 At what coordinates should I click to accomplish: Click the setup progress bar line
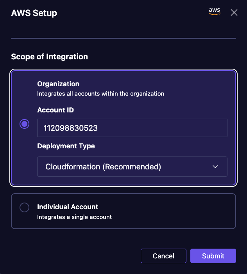[123, 38]
